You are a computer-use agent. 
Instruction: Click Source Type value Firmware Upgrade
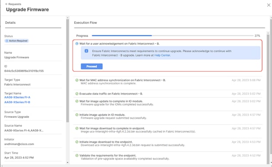(17, 117)
